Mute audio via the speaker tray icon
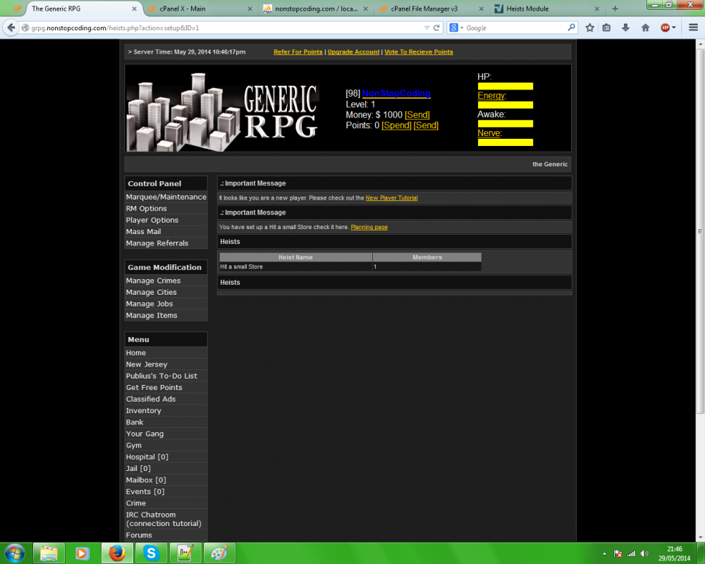Viewport: 705px width, 564px height. click(643, 553)
